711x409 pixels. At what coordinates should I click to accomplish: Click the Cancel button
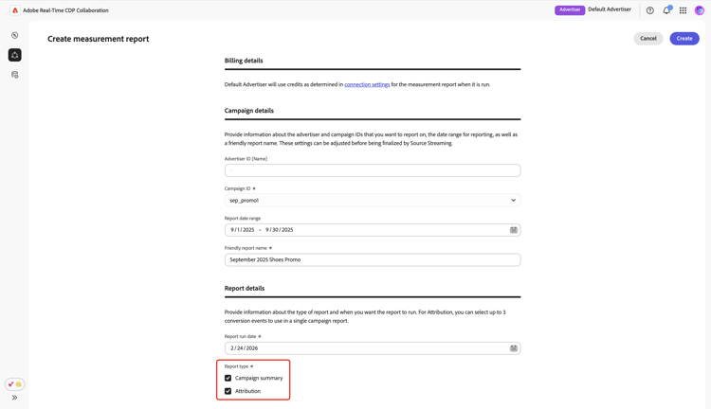click(648, 39)
